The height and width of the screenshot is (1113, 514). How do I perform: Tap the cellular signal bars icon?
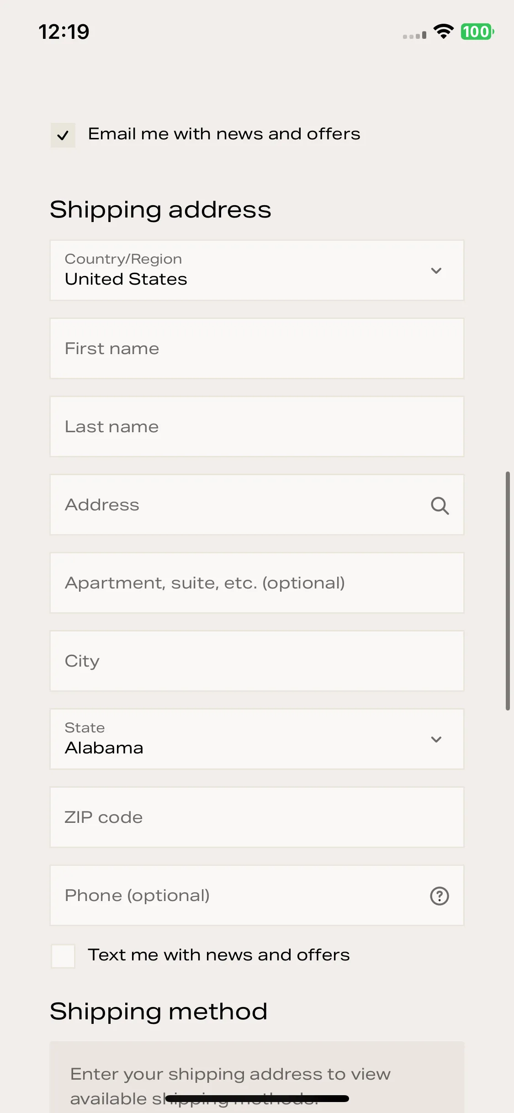(414, 35)
